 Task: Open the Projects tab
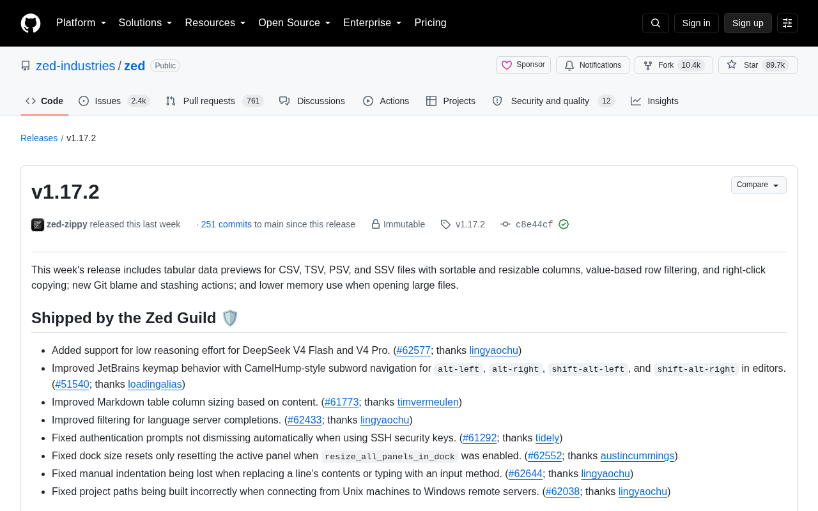tap(451, 101)
